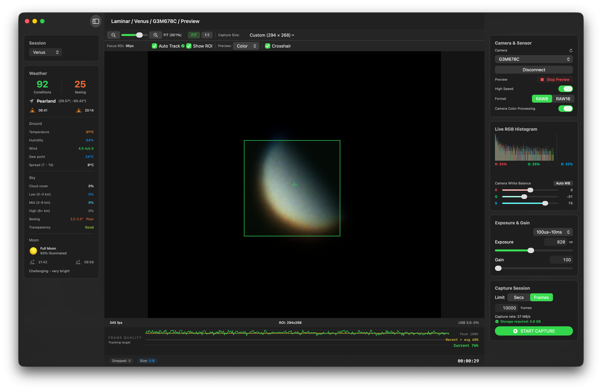
Task: Toggle the sidebar panel icon
Action: [96, 21]
